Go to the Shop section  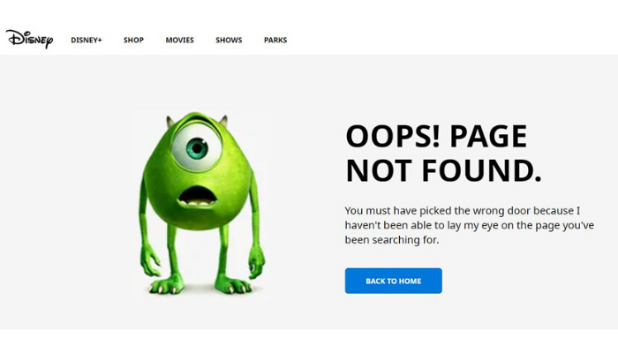point(133,40)
